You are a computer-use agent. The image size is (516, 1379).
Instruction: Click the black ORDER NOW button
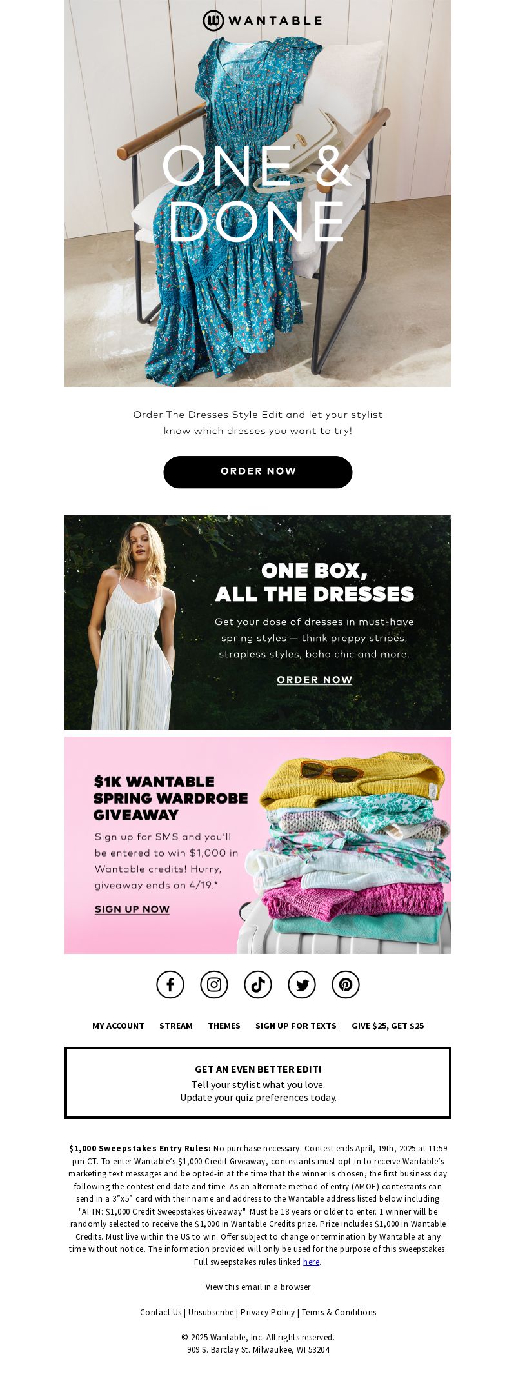[x=258, y=471]
